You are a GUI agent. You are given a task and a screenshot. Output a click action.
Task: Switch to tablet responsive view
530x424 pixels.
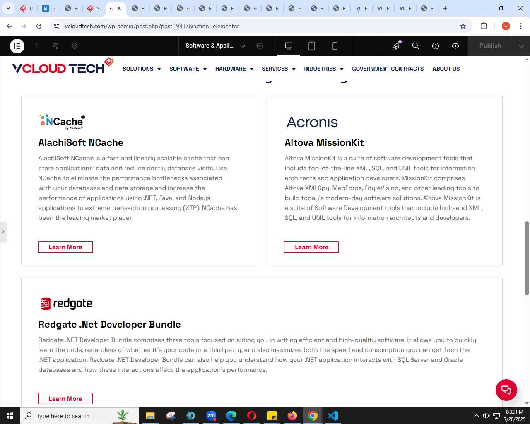312,46
